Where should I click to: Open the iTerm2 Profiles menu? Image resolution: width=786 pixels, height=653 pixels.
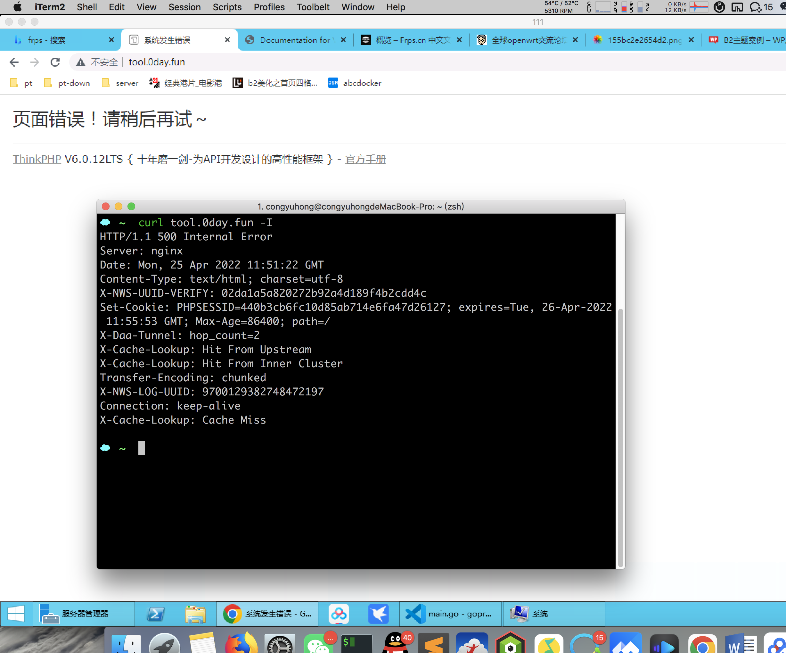coord(269,7)
